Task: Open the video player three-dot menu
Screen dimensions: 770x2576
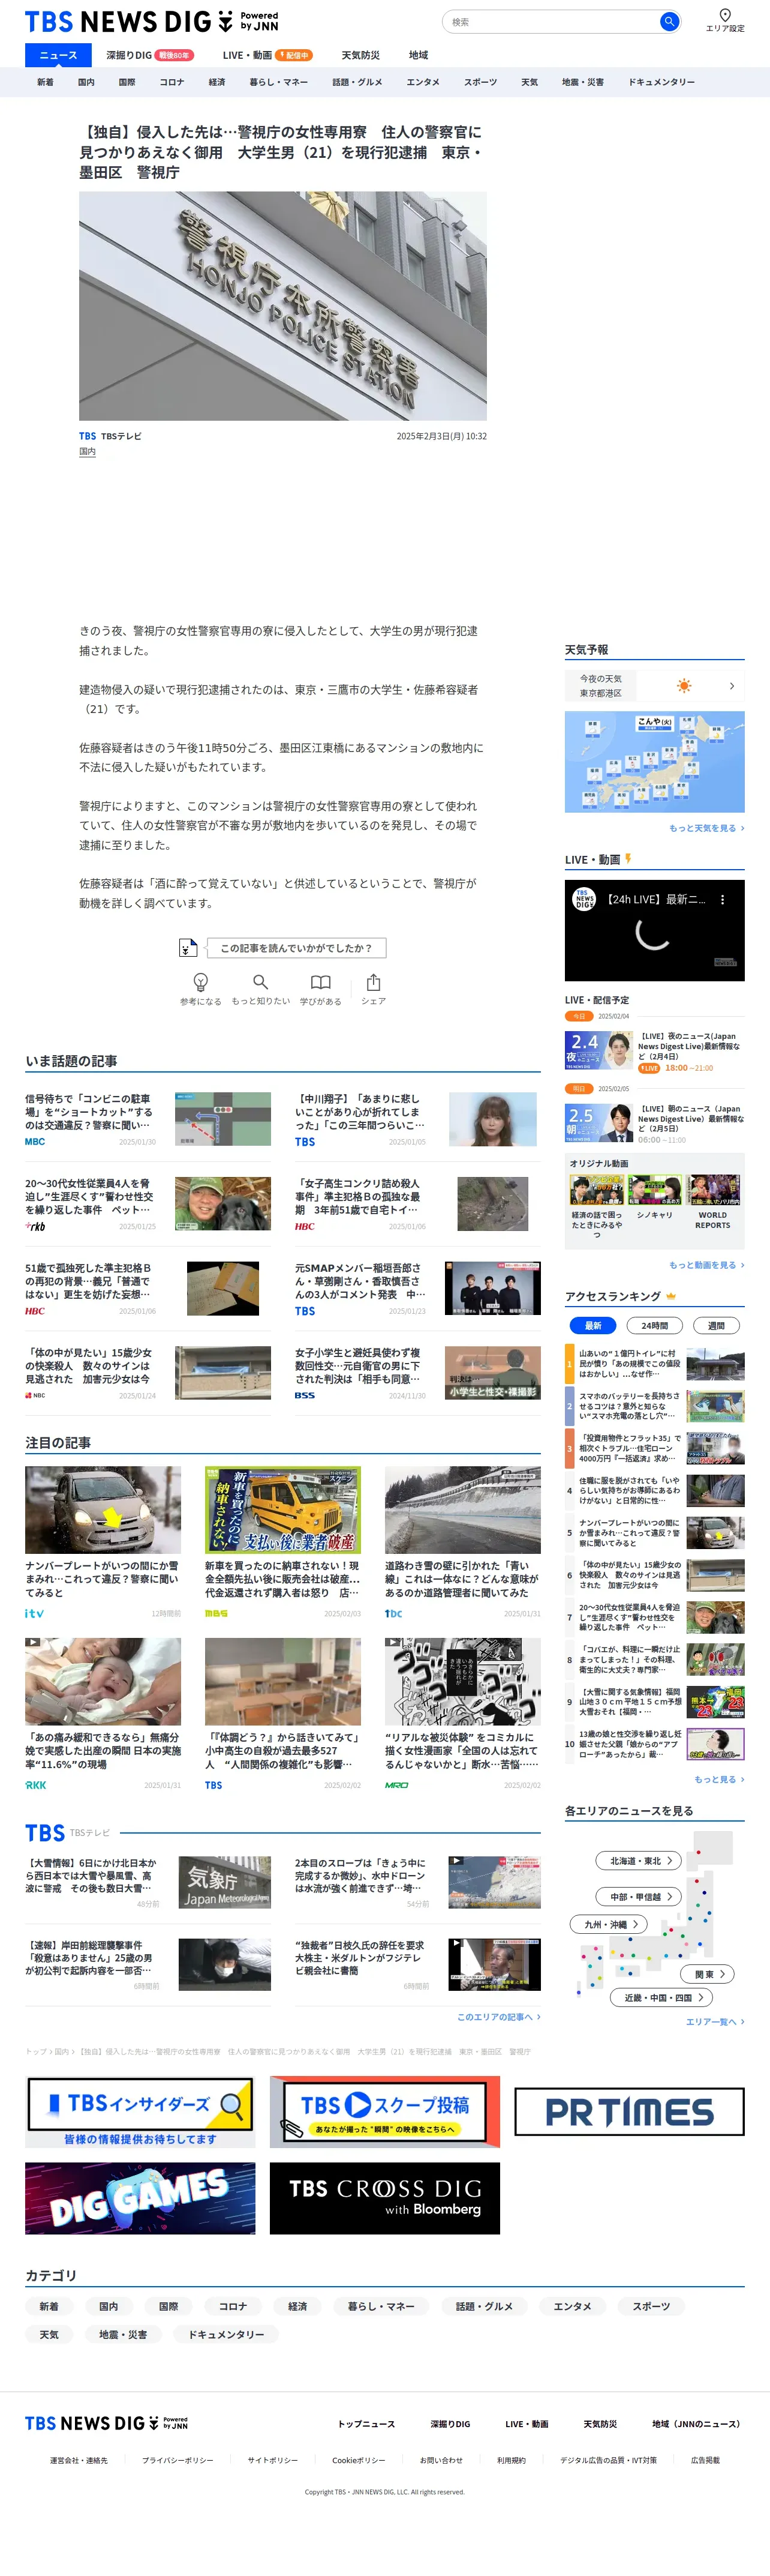Action: (x=723, y=900)
